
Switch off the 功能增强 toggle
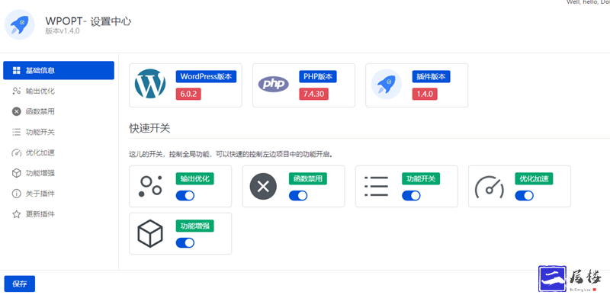coord(185,243)
